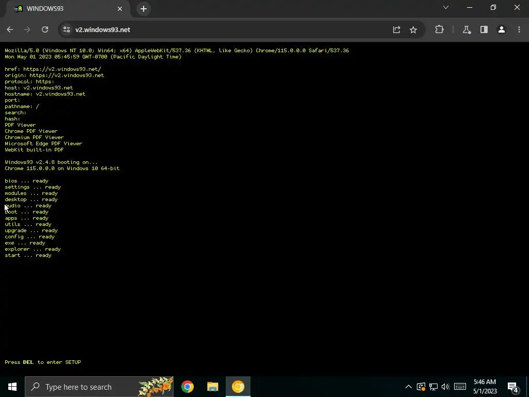Click the 'bios ... ready' line

(x=26, y=180)
